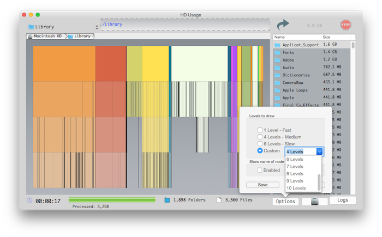Click the /Library path input field
The image size is (382, 237).
pyautogui.click(x=185, y=25)
